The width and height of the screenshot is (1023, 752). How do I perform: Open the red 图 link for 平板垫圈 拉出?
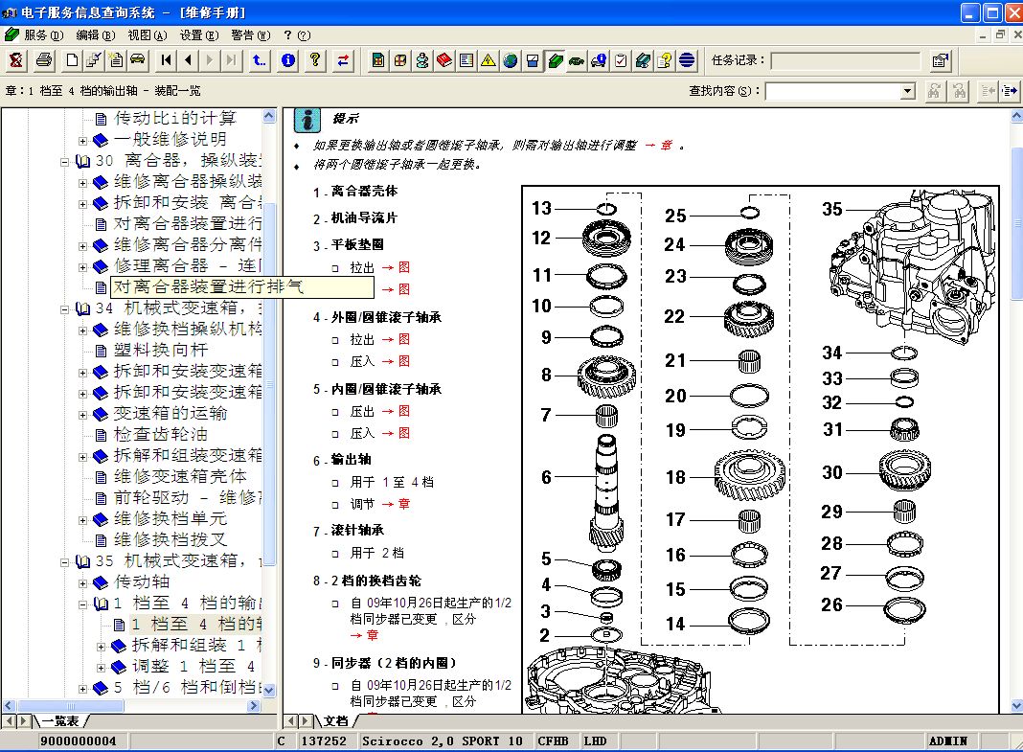(403, 268)
